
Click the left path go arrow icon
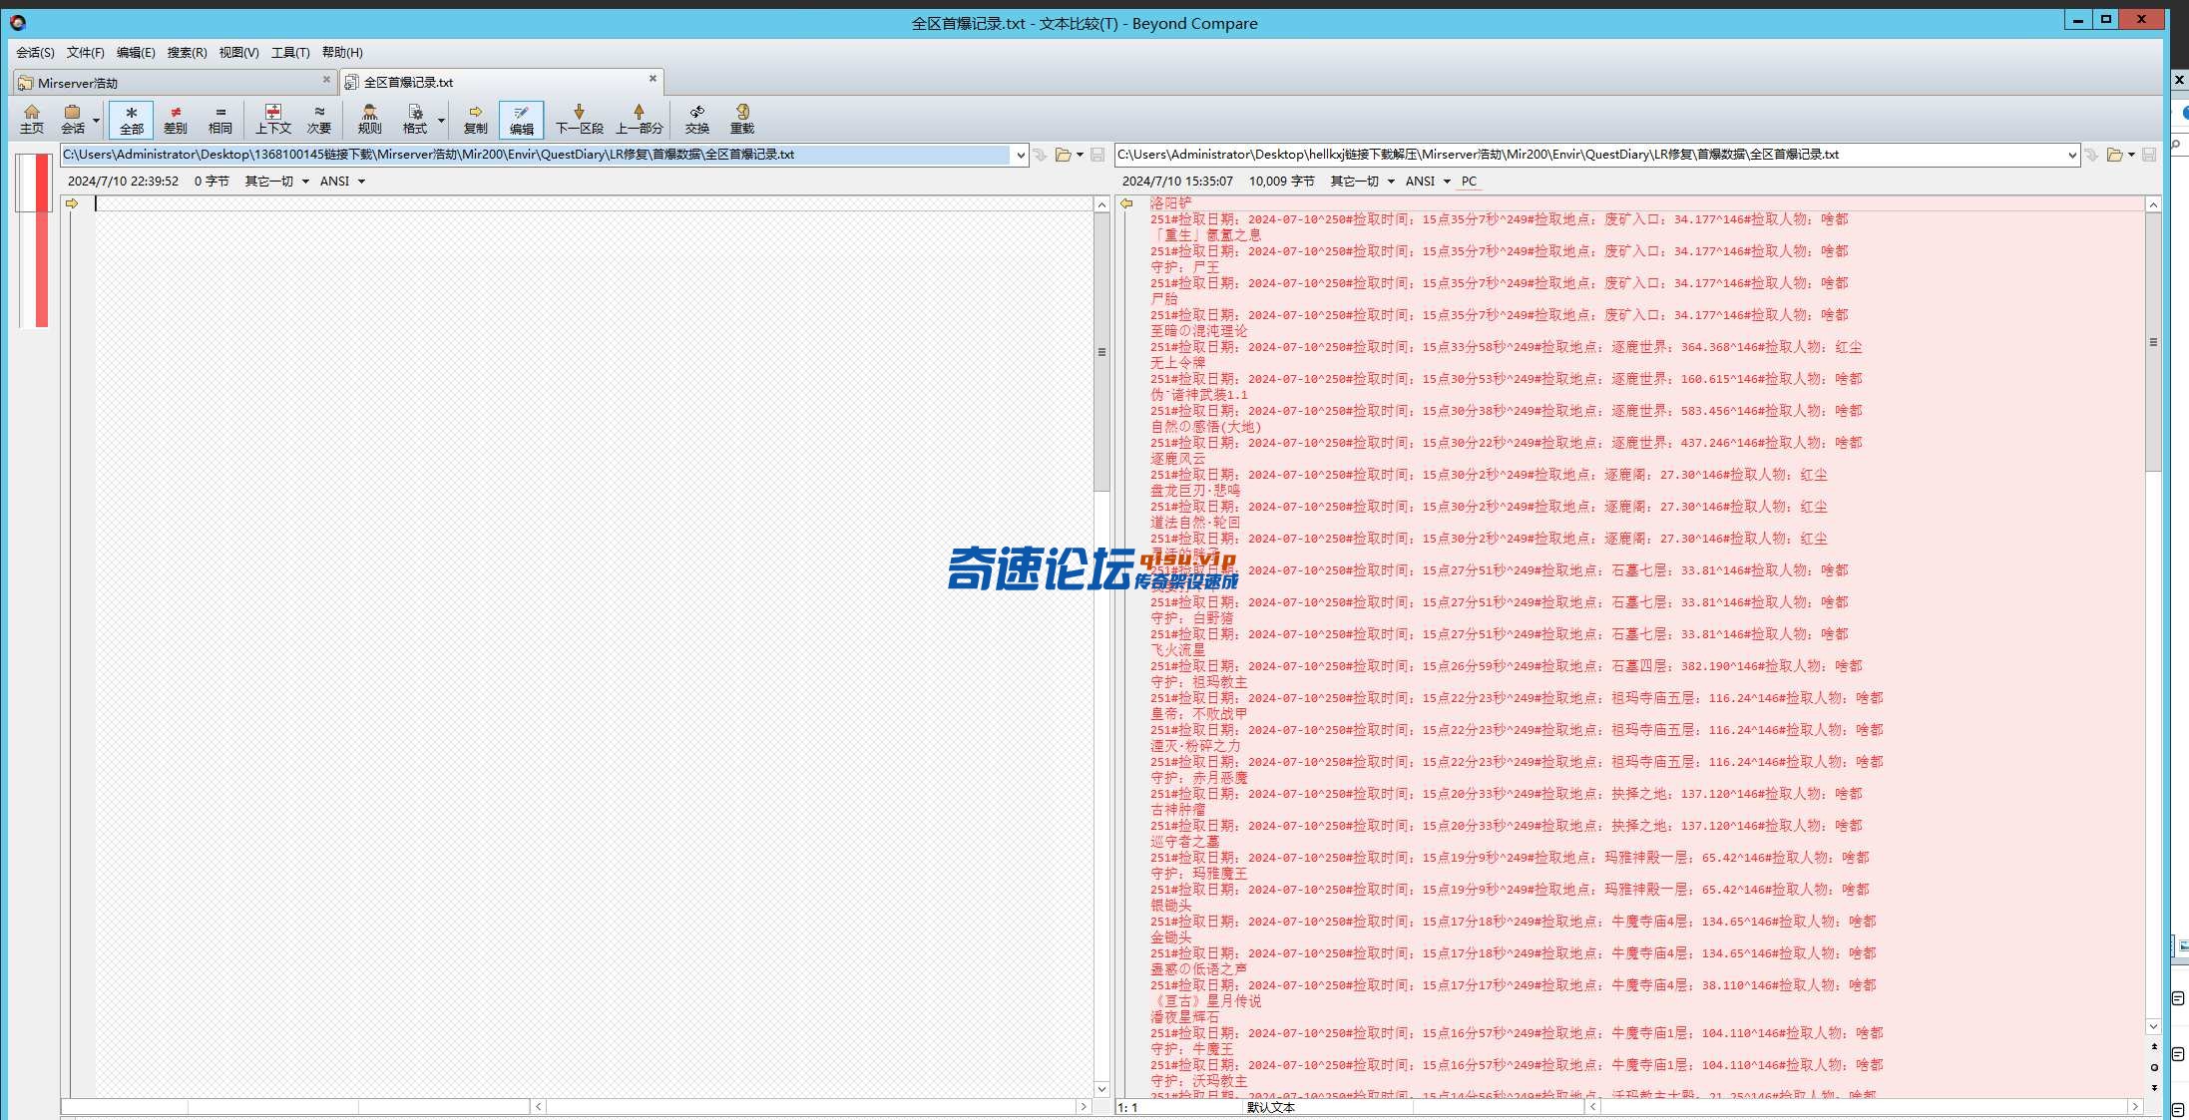point(1041,155)
